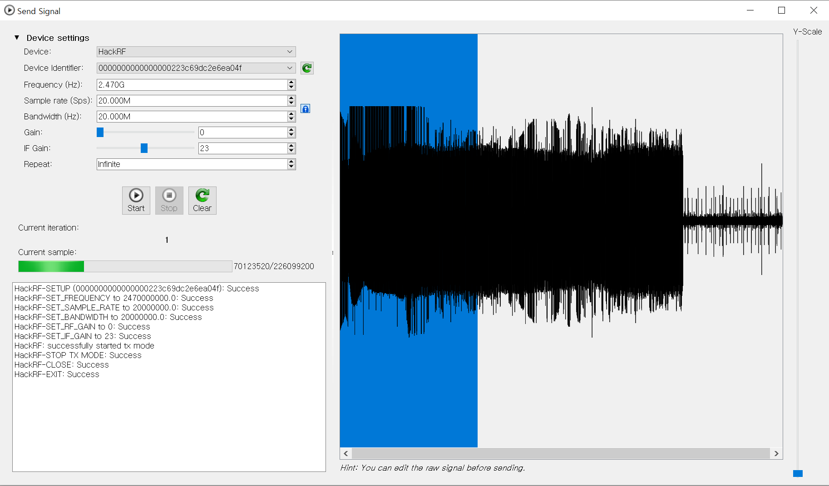Image resolution: width=829 pixels, height=486 pixels.
Task: Open the Device dropdown showing HackRF
Action: coord(196,52)
